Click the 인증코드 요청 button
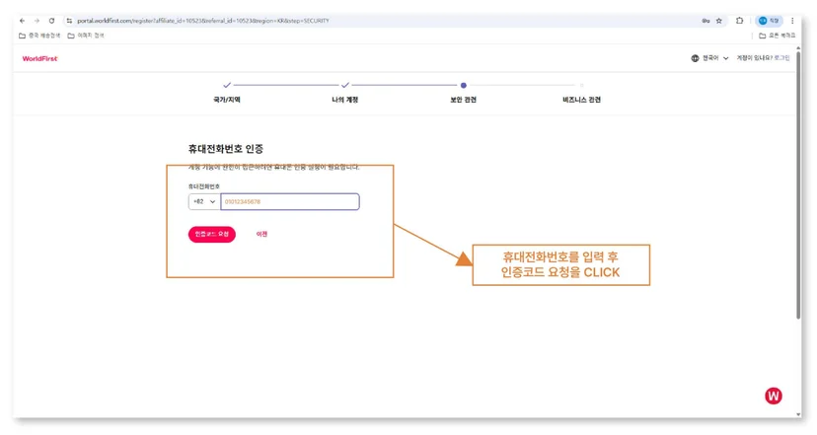The image size is (817, 435). [x=212, y=234]
